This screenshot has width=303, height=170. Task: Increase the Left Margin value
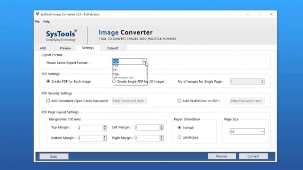[x=161, y=126]
